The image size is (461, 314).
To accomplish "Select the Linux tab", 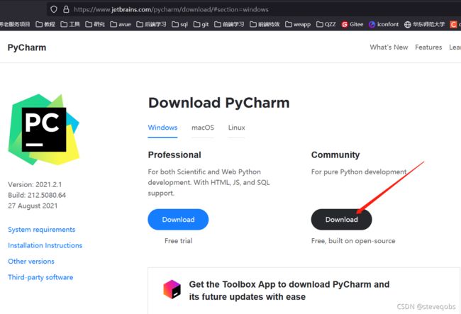I will click(236, 128).
